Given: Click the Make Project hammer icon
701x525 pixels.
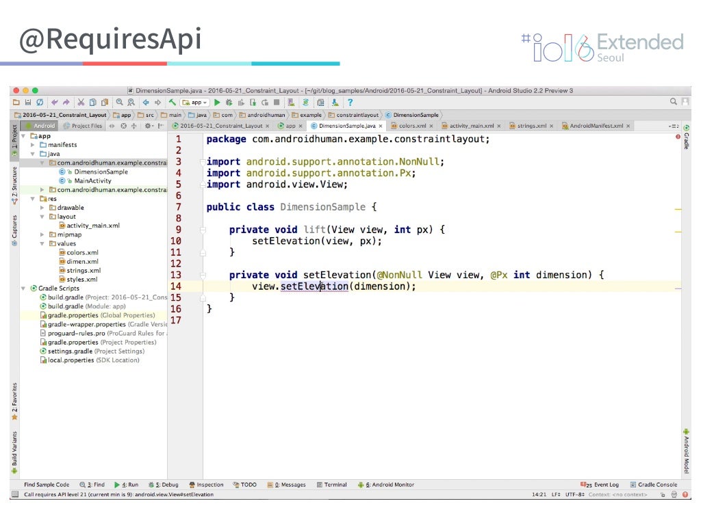Looking at the screenshot, I should [172, 102].
